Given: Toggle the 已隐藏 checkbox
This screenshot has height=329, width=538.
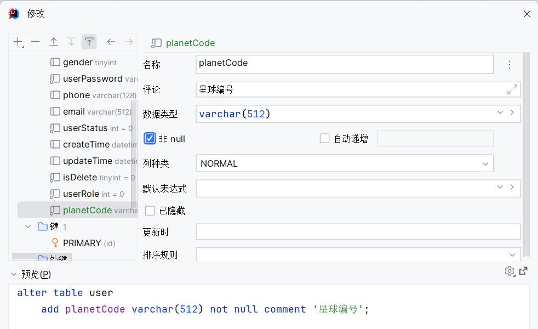Looking at the screenshot, I should [150, 211].
